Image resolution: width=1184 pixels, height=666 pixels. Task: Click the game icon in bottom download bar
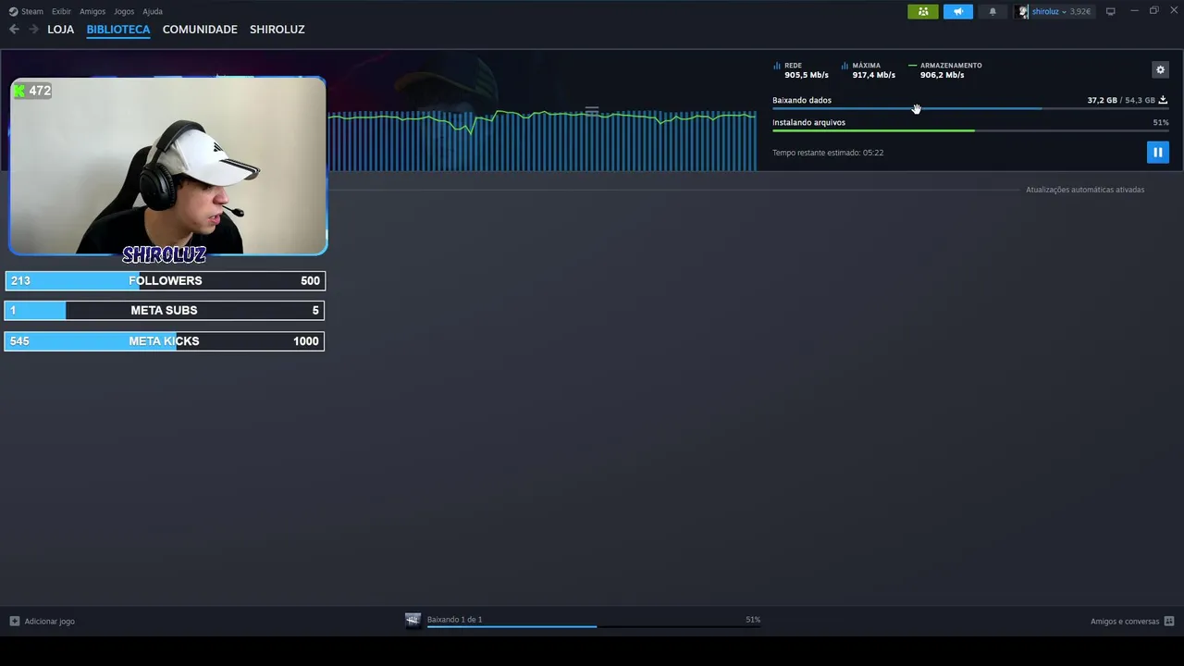click(413, 621)
